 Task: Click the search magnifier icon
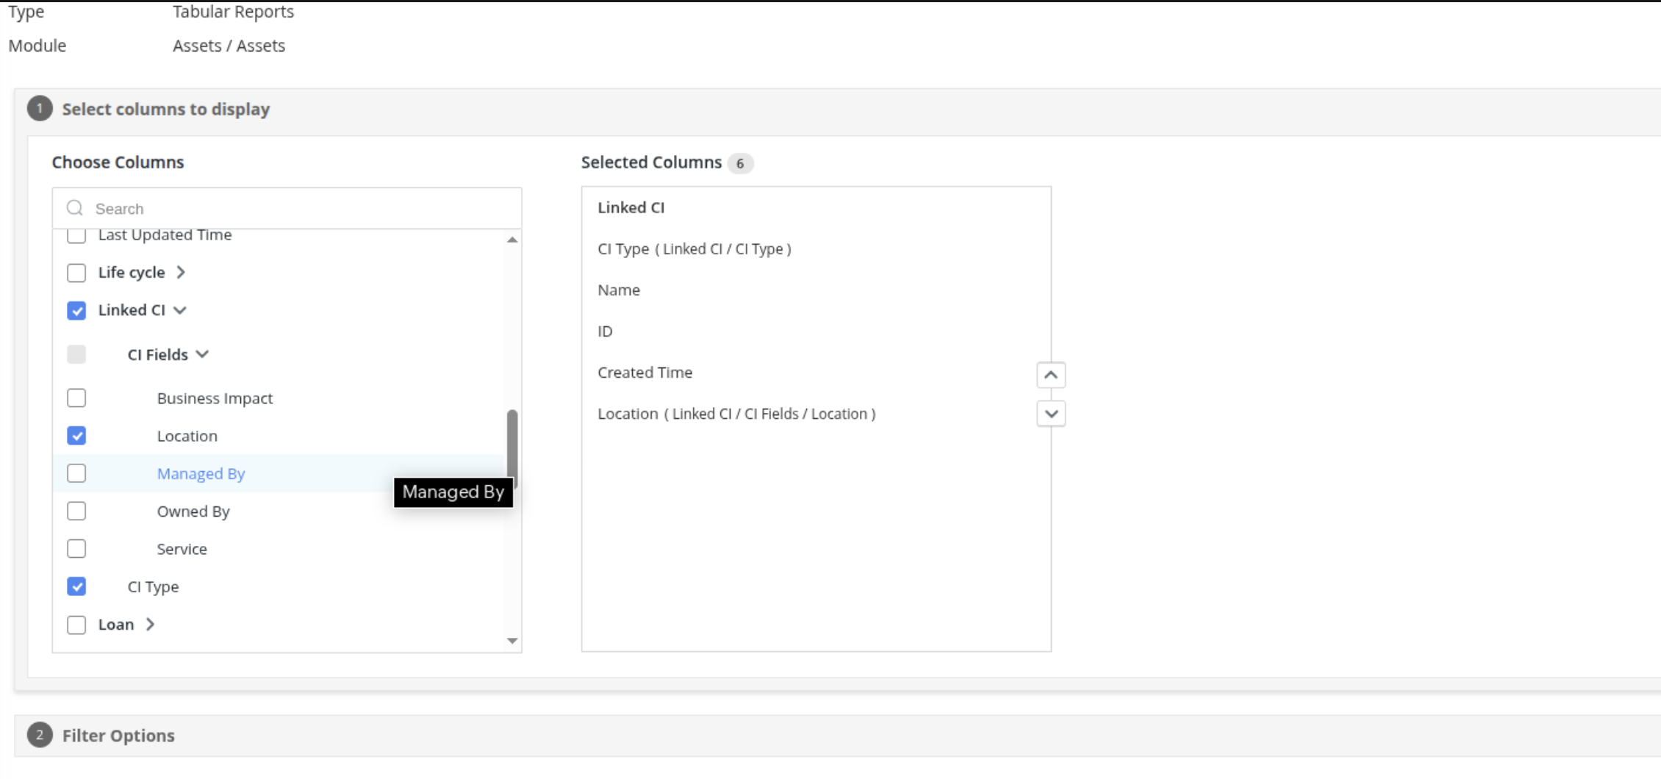[x=75, y=208]
